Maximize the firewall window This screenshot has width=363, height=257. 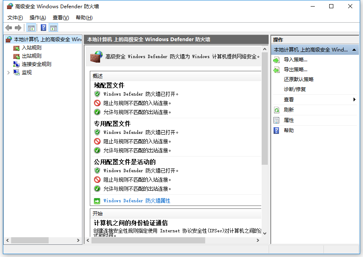[x=331, y=6]
